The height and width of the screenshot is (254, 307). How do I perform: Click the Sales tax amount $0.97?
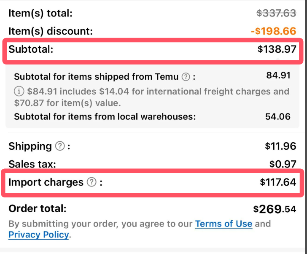283,164
